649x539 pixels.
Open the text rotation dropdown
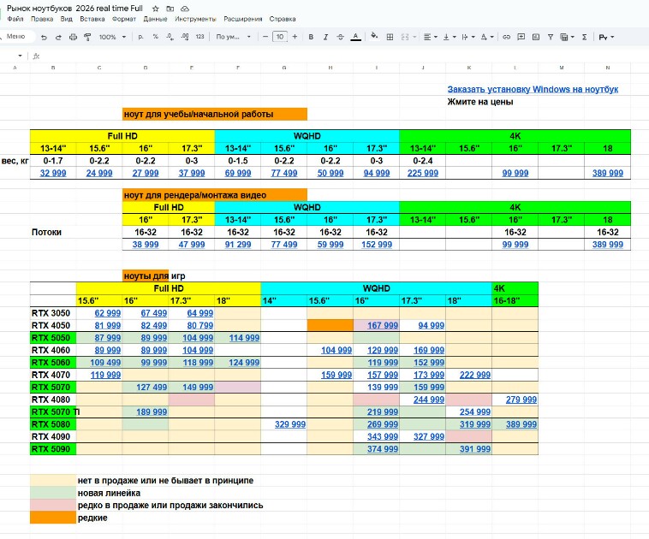[487, 38]
